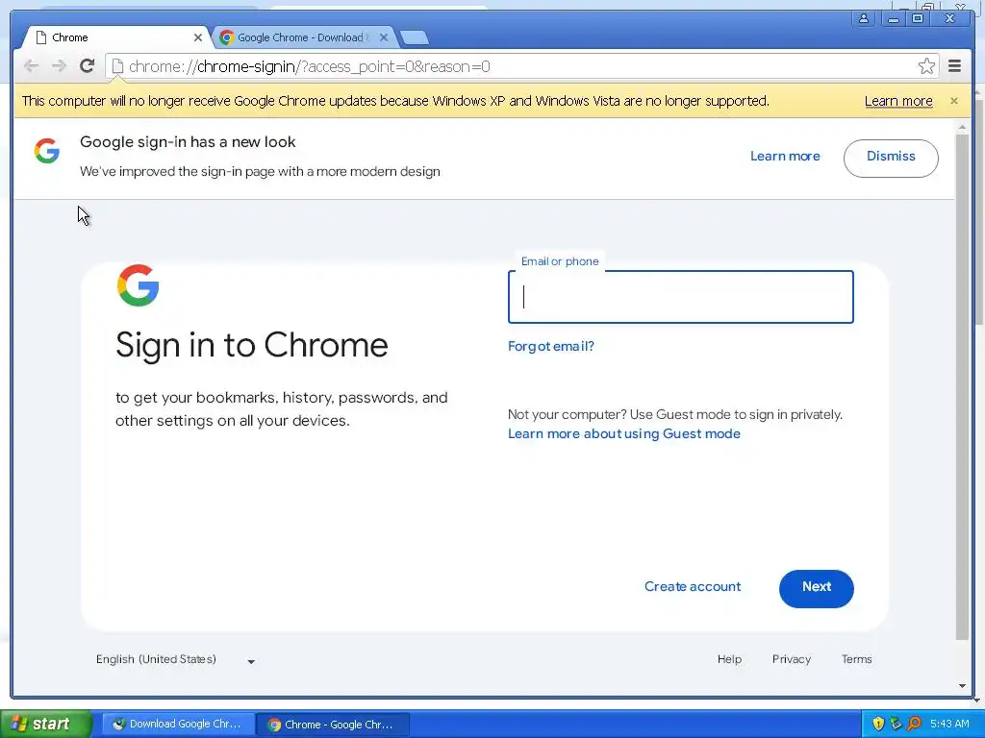
Task: Click the large Google logo in sign-in card
Action: pyautogui.click(x=138, y=285)
